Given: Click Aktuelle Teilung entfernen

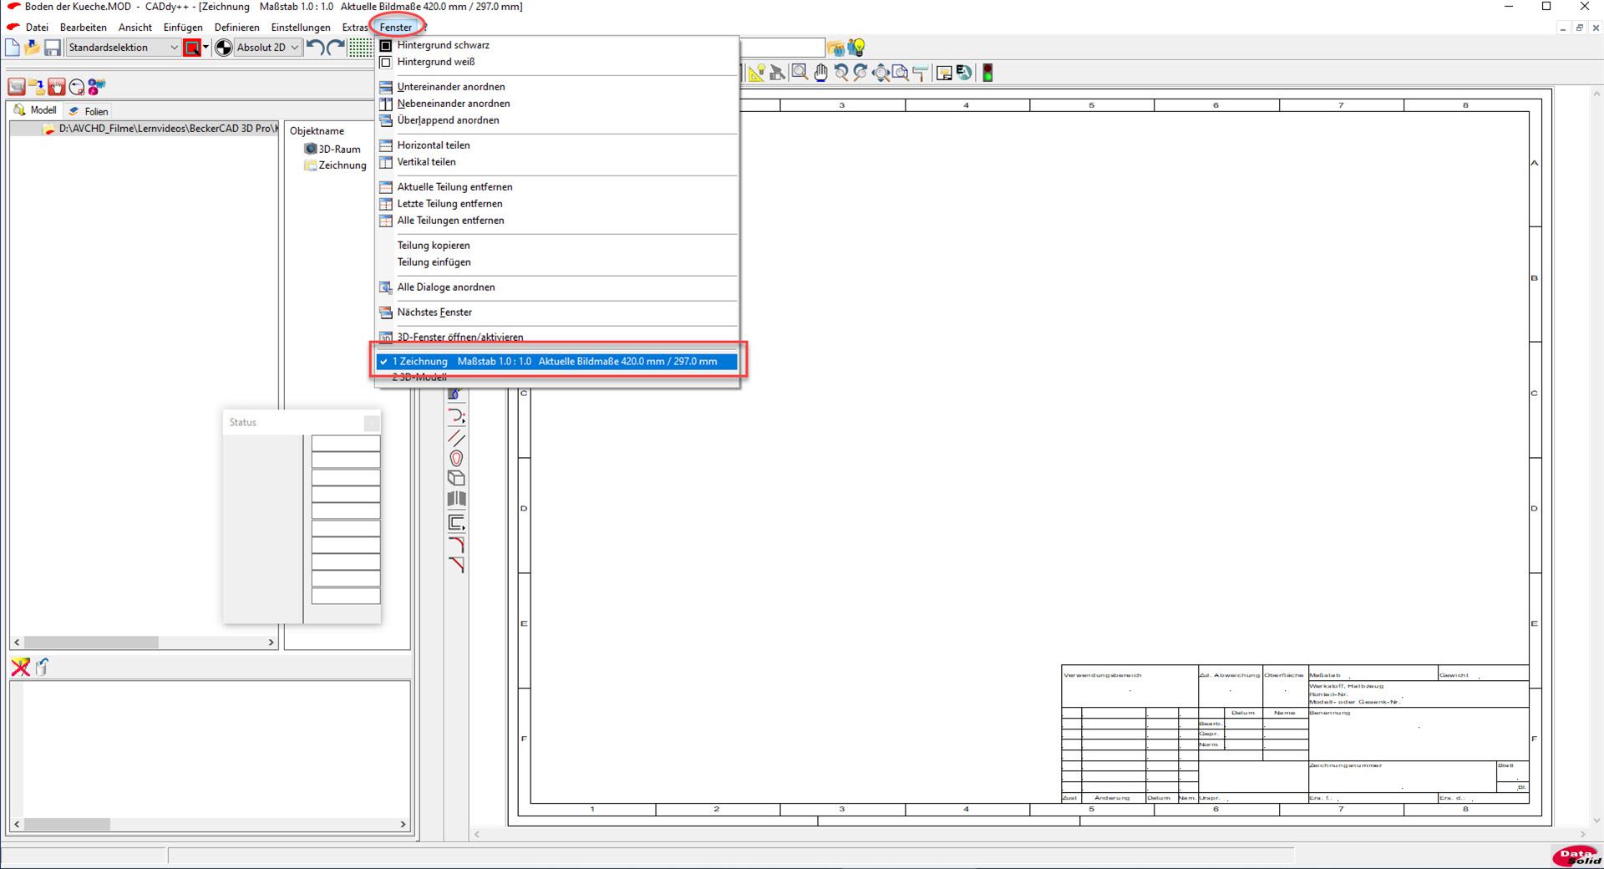Looking at the screenshot, I should click(x=556, y=187).
